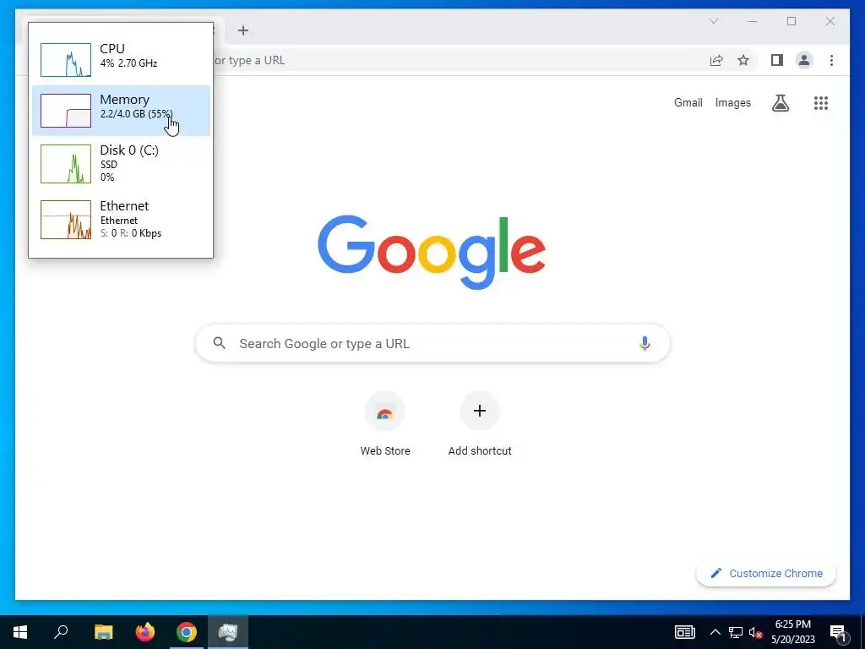Open the Chrome profile avatar
The width and height of the screenshot is (865, 649).
[804, 60]
